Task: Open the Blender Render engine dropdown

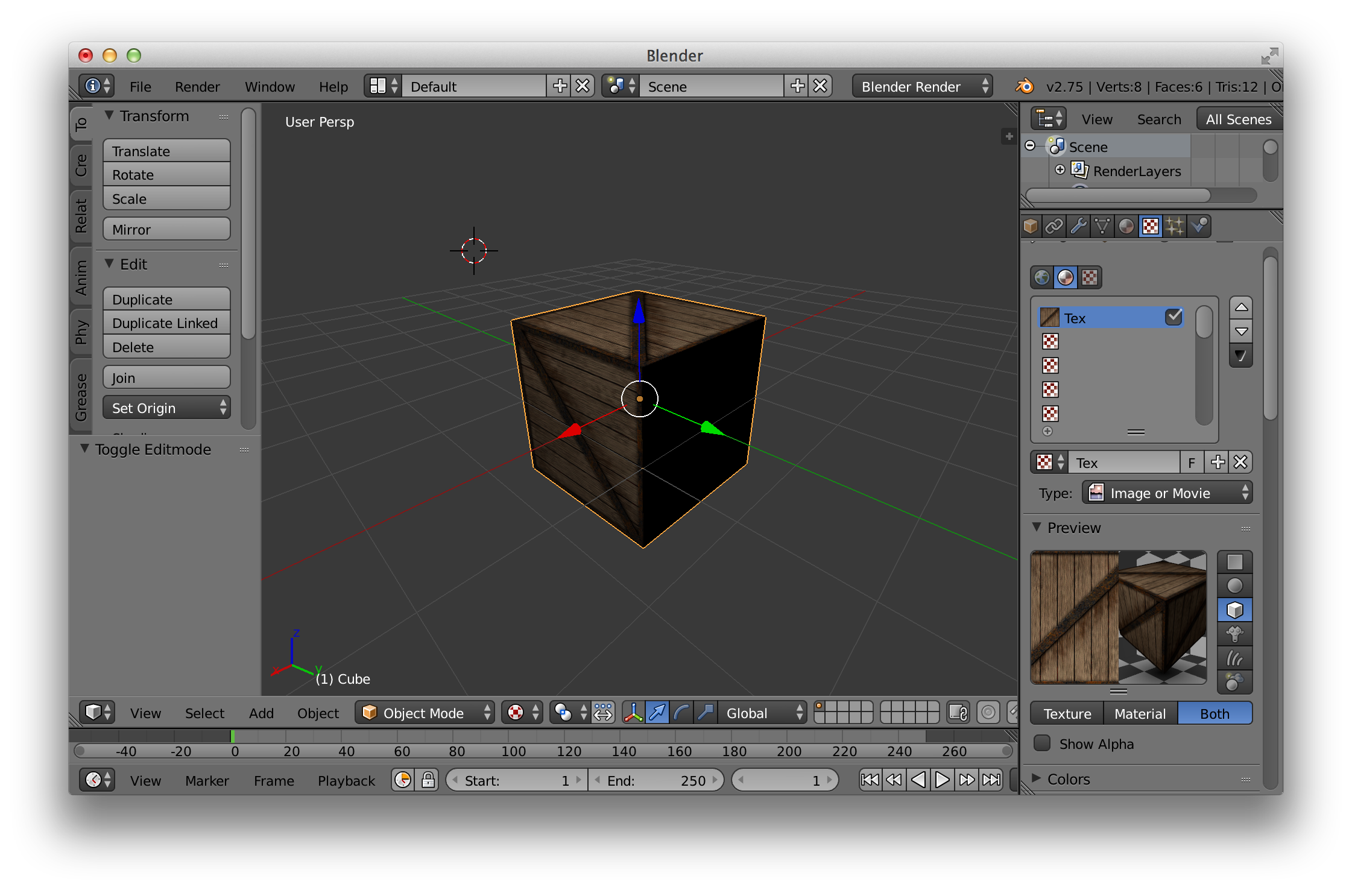Action: tap(921, 86)
